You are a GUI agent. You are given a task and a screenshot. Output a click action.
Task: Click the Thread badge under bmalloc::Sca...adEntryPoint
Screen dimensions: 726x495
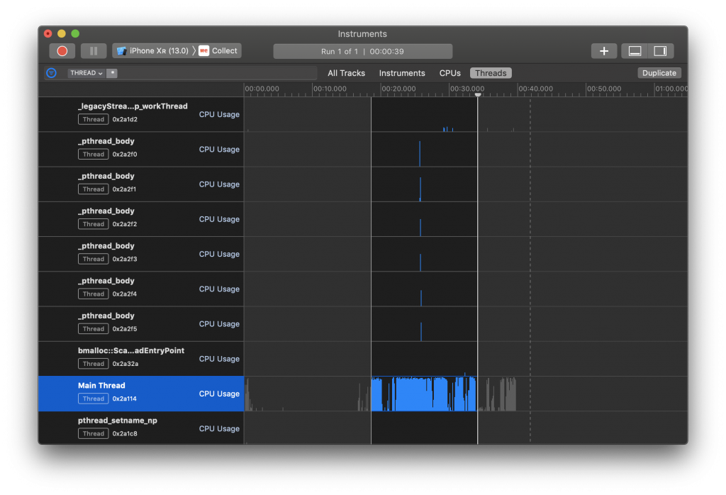pos(93,364)
